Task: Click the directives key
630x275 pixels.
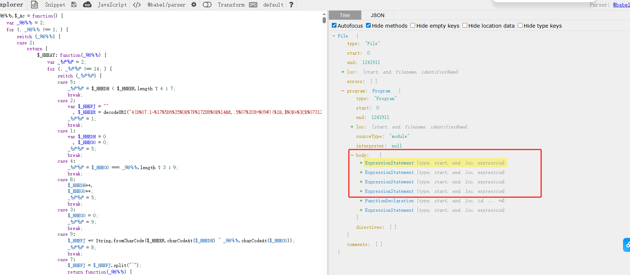Action: [x=369, y=227]
